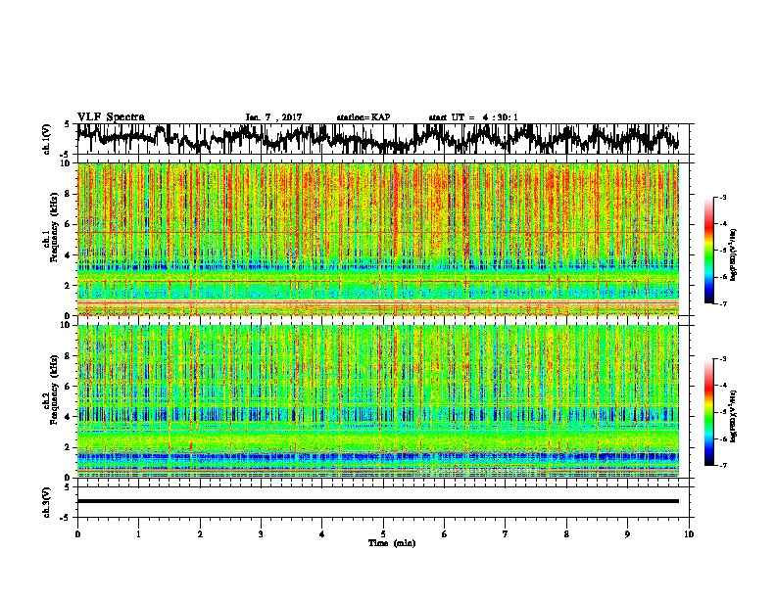Click the "-7" label on ch.2 color scale
This screenshot has width=776, height=599.
click(x=722, y=465)
